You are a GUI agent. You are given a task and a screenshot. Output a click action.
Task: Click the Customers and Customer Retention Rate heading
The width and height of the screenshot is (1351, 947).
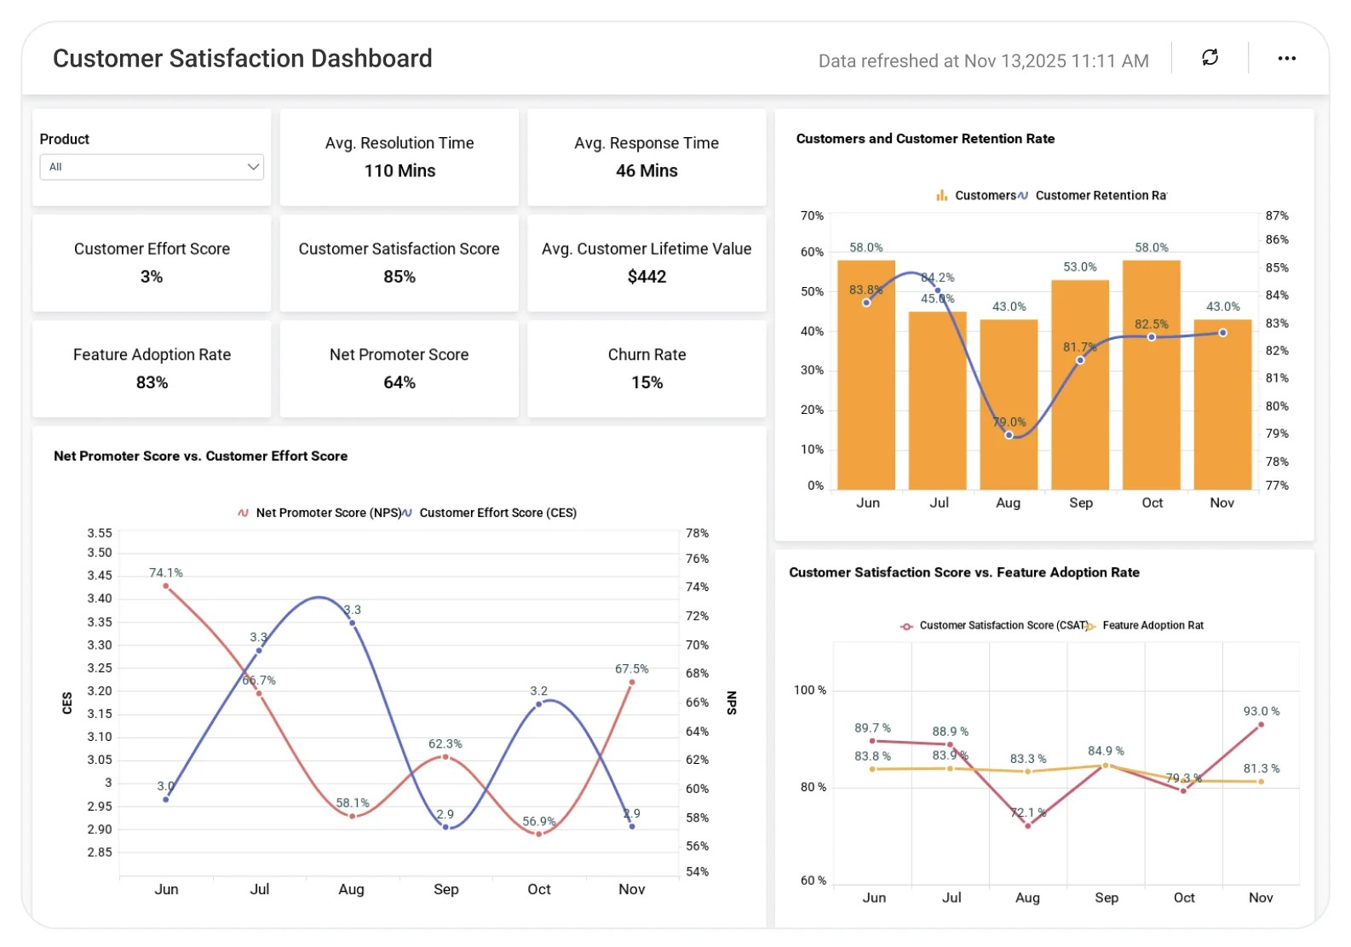tap(925, 139)
